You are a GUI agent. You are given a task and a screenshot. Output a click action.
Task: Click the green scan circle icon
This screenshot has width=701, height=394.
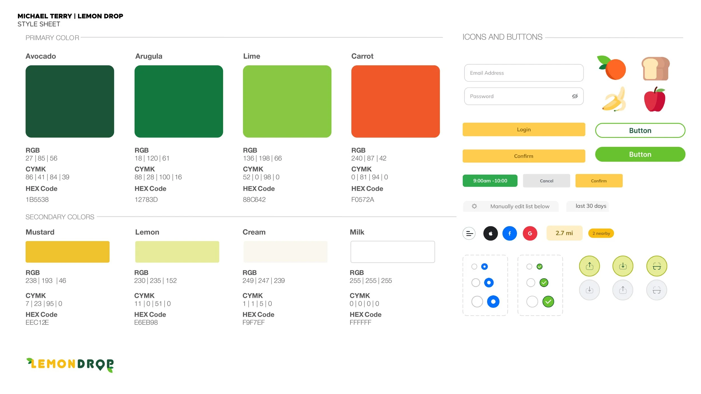tap(656, 266)
